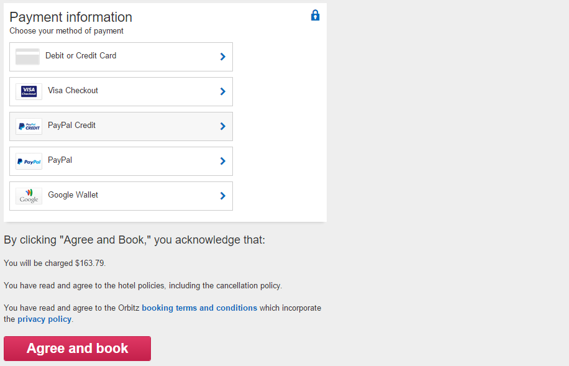
Task: Expand the PayPal Credit chevron arrow
Action: click(x=223, y=126)
